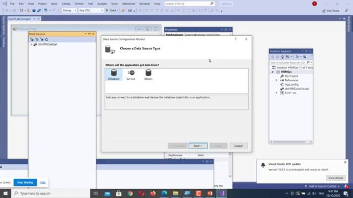Open Task View on taskbar
This screenshot has height=198, width=353.
click(95, 193)
